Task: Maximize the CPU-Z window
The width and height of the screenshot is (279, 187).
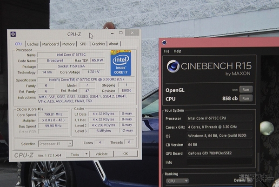Action: point(121,33)
